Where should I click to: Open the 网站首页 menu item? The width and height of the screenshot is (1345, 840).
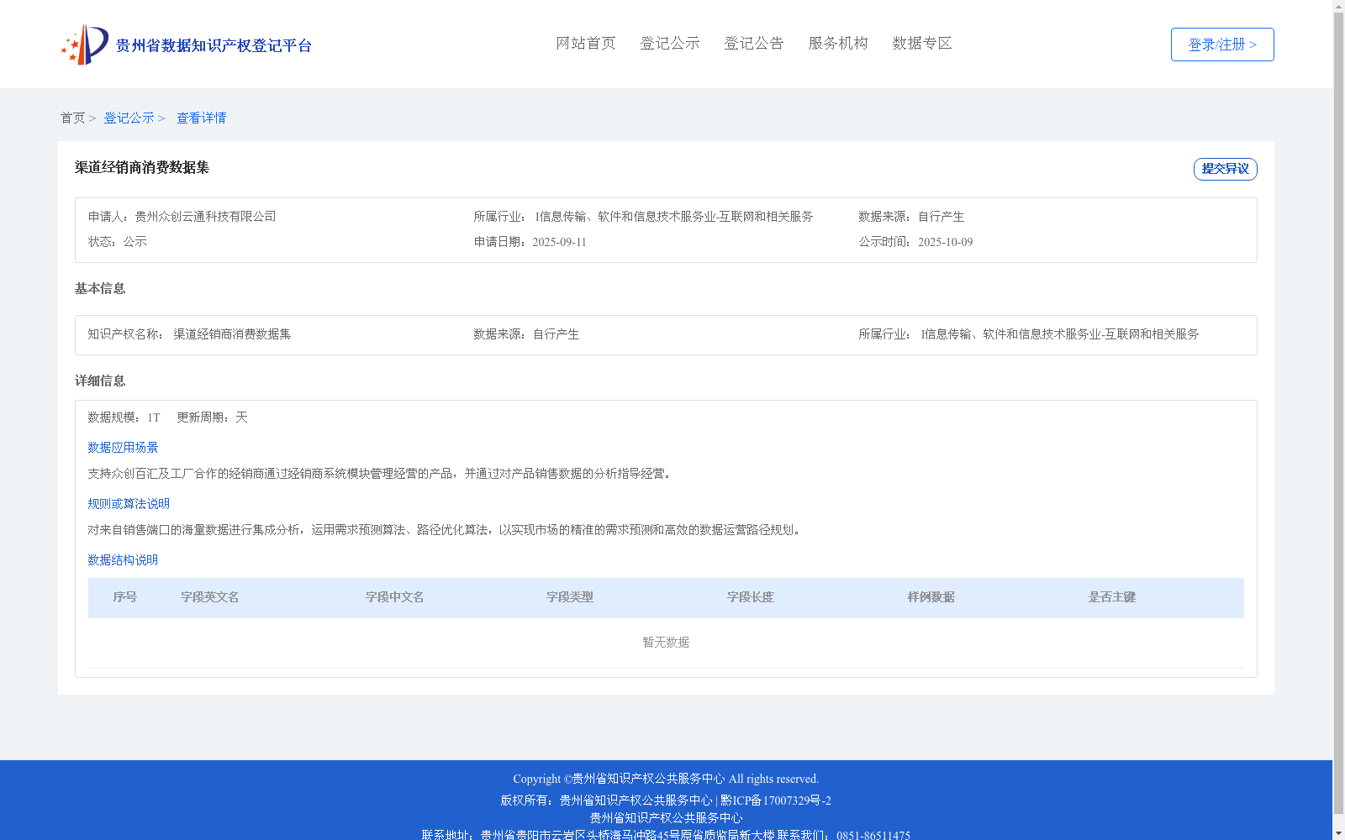pos(586,43)
